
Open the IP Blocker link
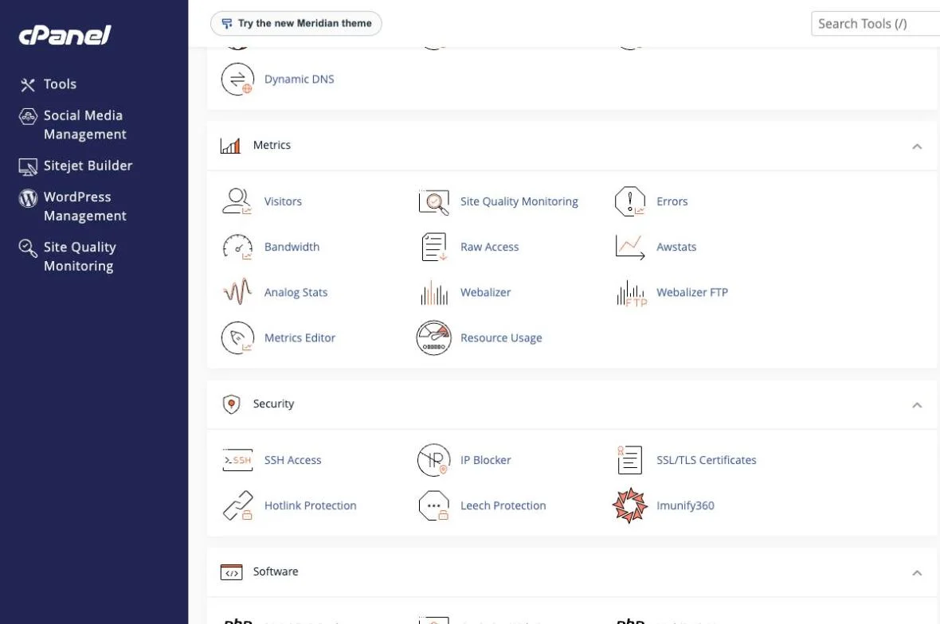486,460
